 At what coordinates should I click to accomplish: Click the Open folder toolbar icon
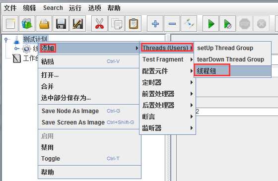(x=44, y=24)
